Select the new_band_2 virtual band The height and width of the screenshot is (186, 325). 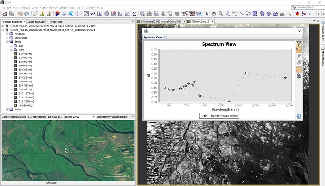(26, 105)
